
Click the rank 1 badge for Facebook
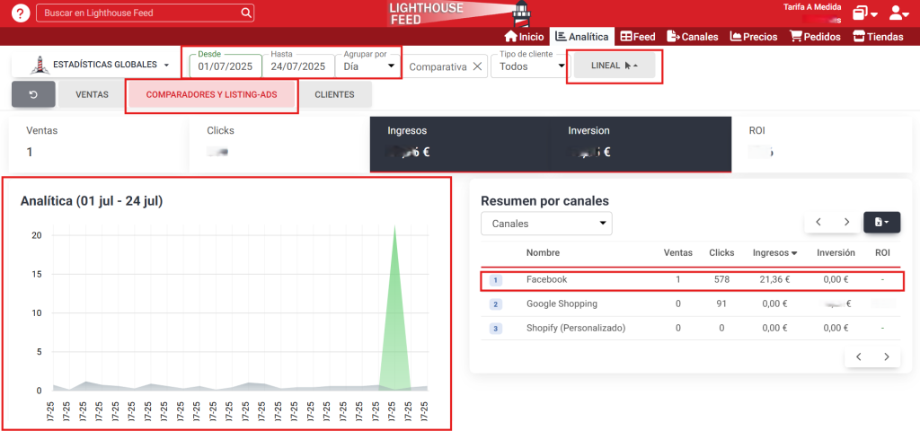coord(495,280)
